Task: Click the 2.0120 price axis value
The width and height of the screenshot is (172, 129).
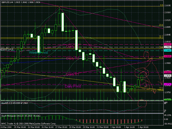Action: 168,20
